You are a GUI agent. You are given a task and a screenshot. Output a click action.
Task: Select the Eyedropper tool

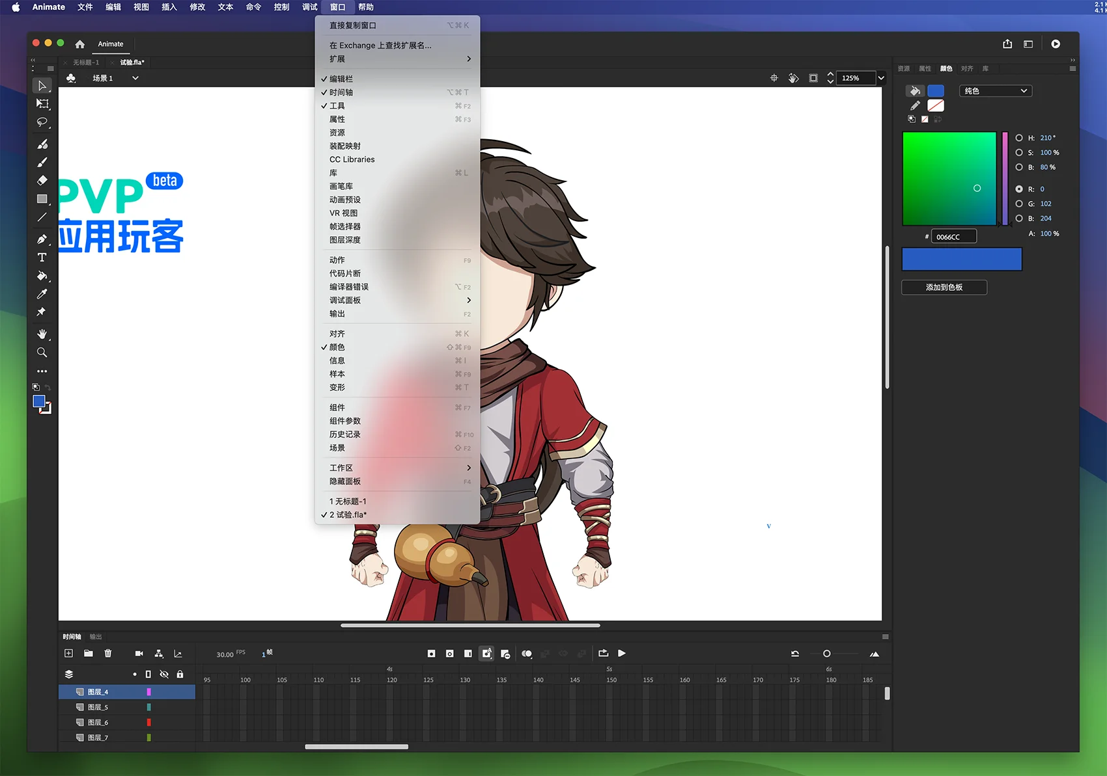(42, 294)
